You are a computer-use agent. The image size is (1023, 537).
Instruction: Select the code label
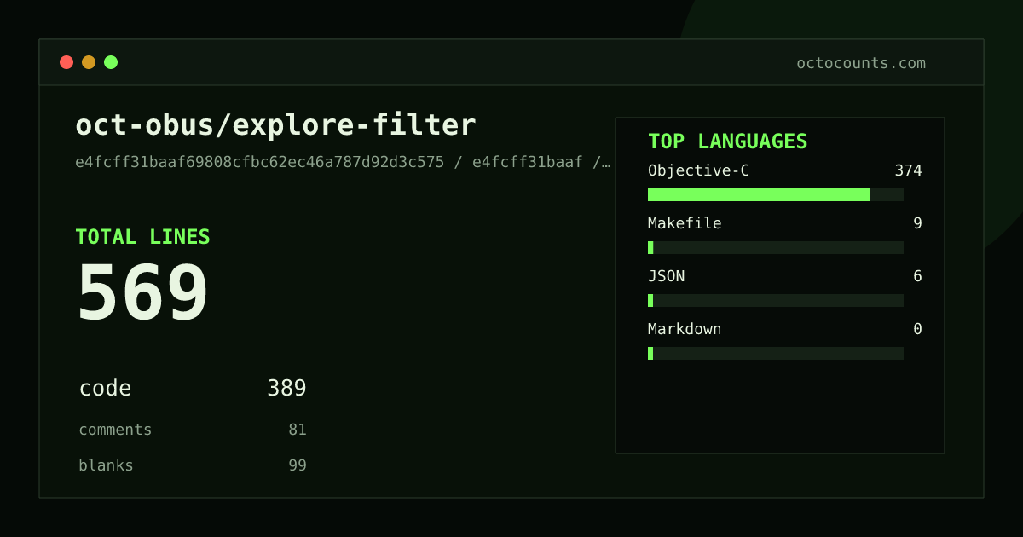[x=105, y=389]
